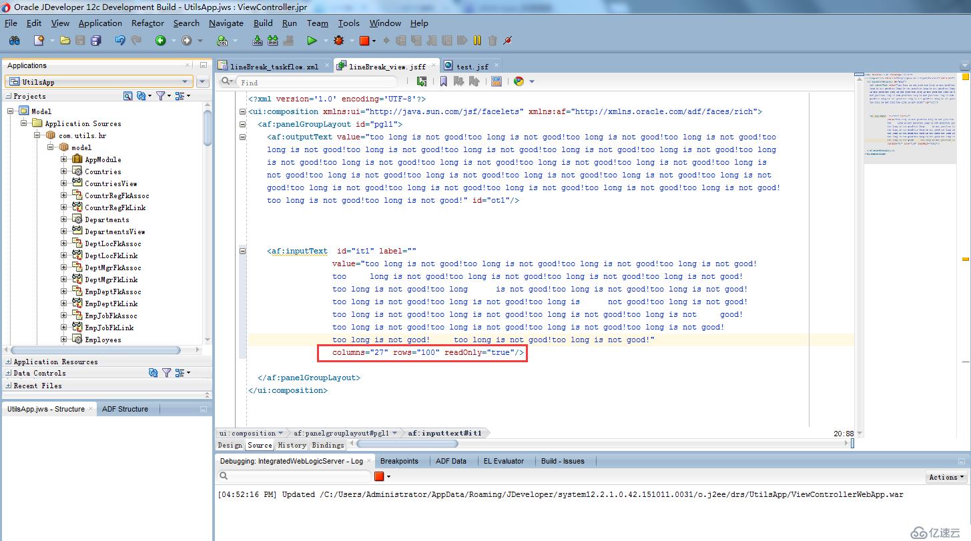Click the binoculars search icon in the toolbar
This screenshot has height=541, width=971.
click(14, 41)
